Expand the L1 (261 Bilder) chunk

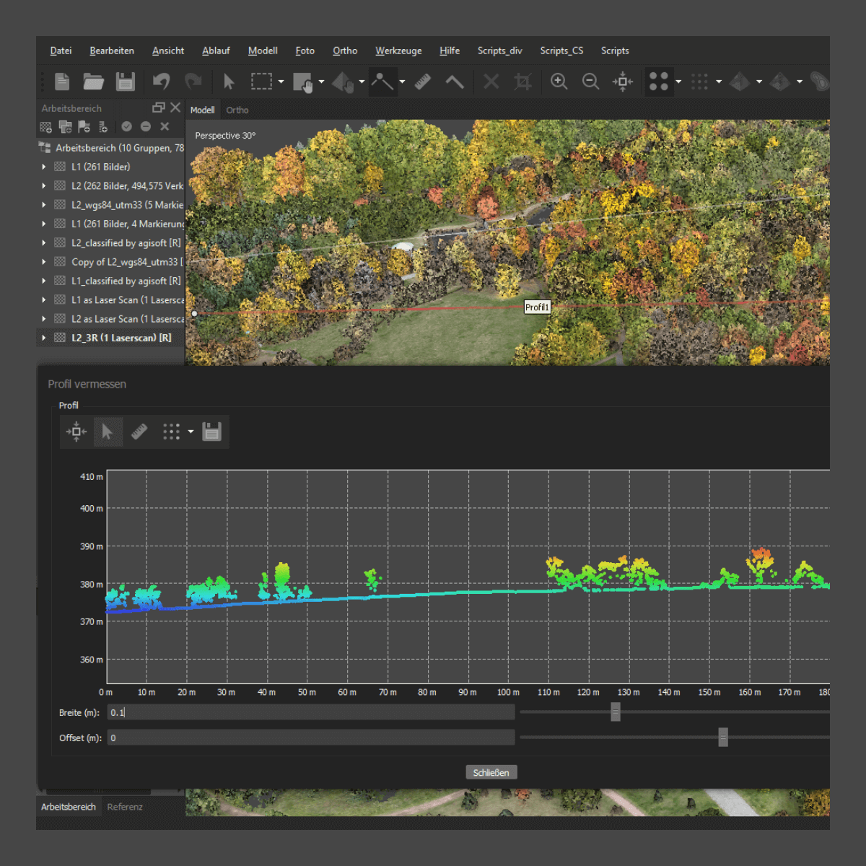(x=44, y=167)
